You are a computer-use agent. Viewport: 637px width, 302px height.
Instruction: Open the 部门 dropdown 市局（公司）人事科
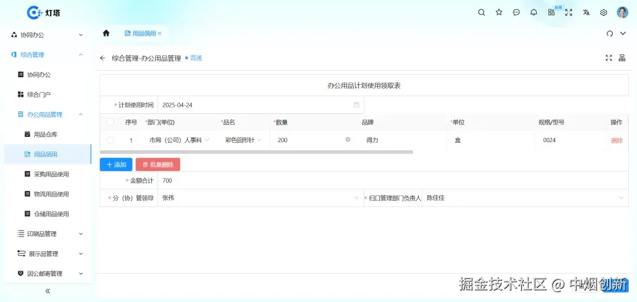[179, 140]
